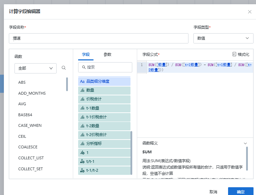The height and width of the screenshot is (195, 256).
Task: Click the search icon in field search box
Action: [x=84, y=67]
